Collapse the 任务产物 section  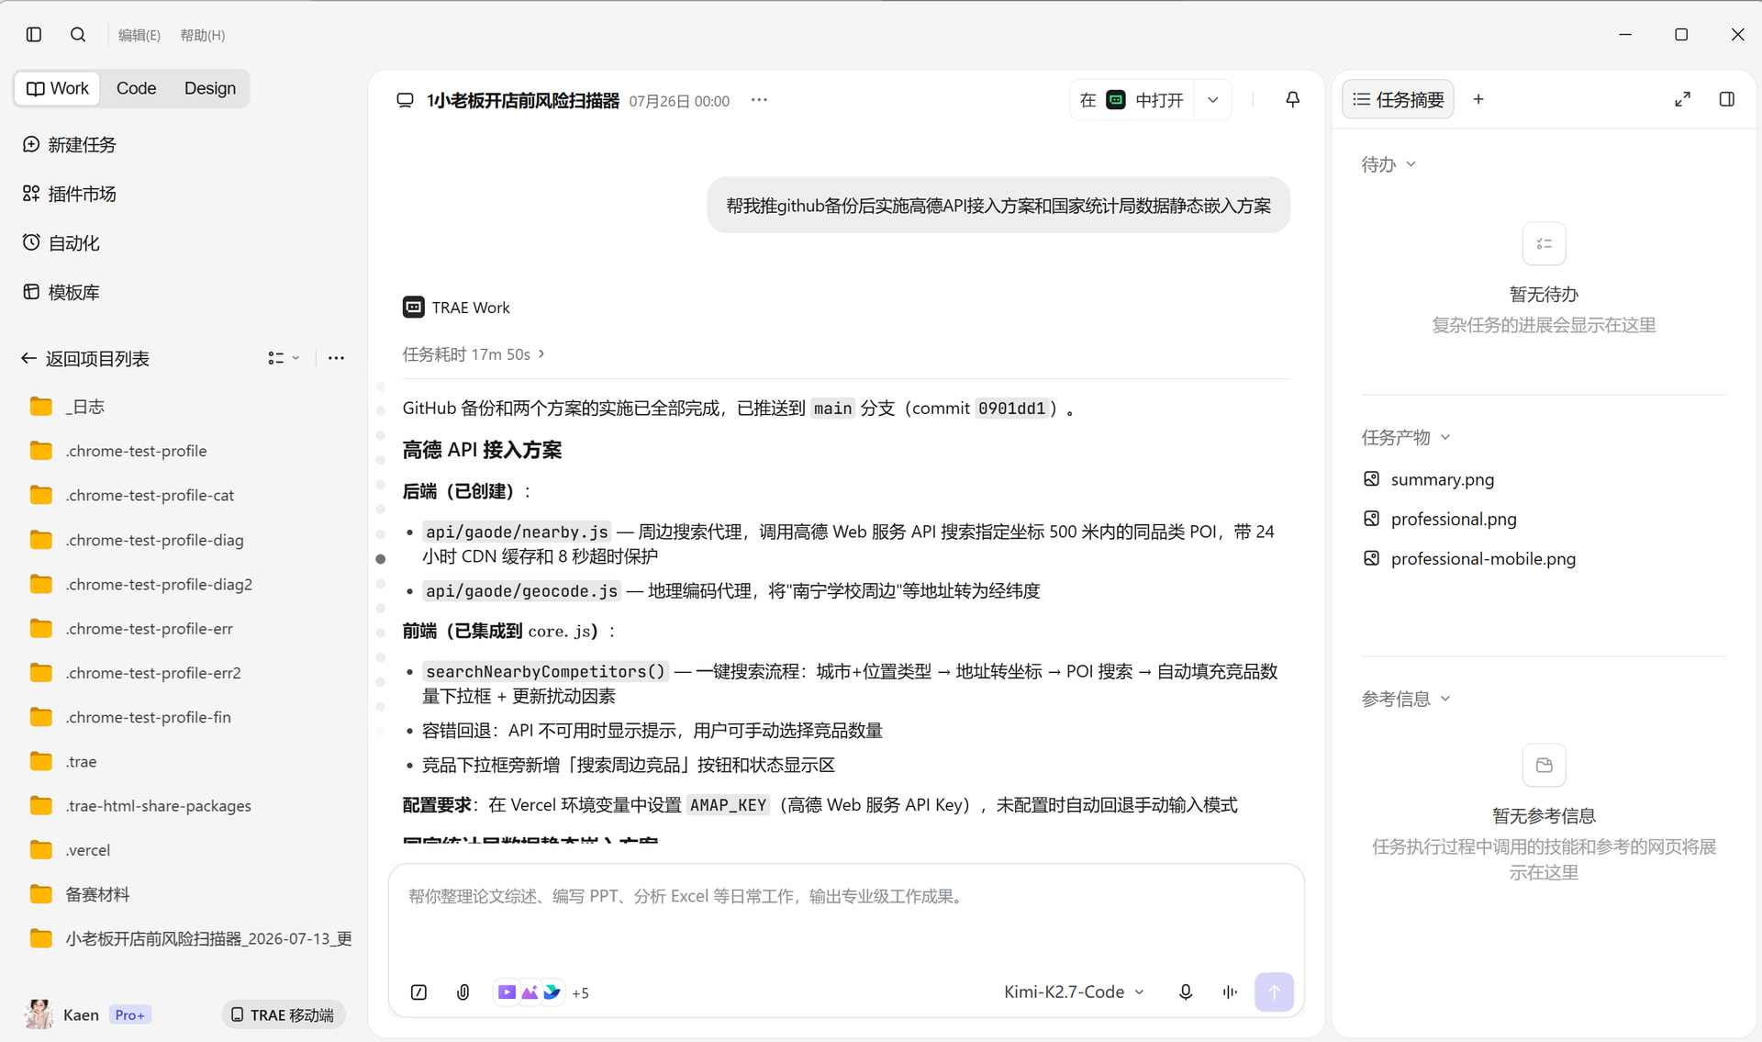[1406, 438]
